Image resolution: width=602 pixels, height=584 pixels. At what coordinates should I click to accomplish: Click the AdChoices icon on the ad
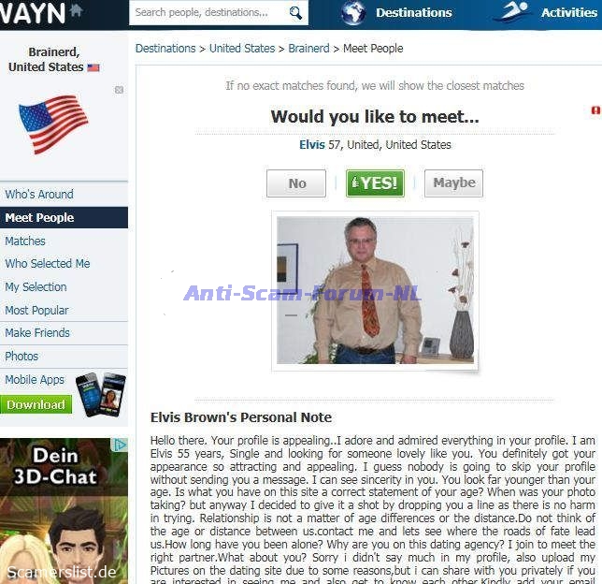[121, 445]
